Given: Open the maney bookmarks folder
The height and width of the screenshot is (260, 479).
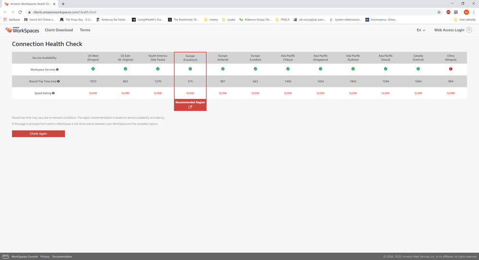Looking at the screenshot, I should point(211,20).
